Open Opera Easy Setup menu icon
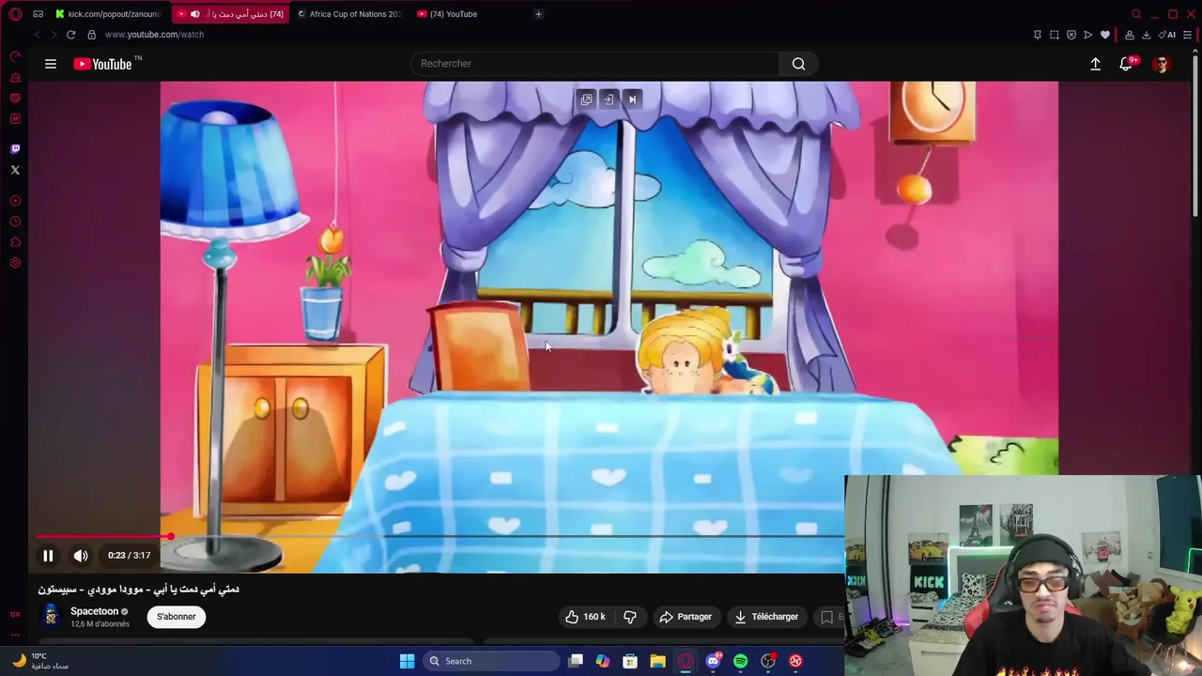This screenshot has width=1202, height=676. tap(1187, 35)
